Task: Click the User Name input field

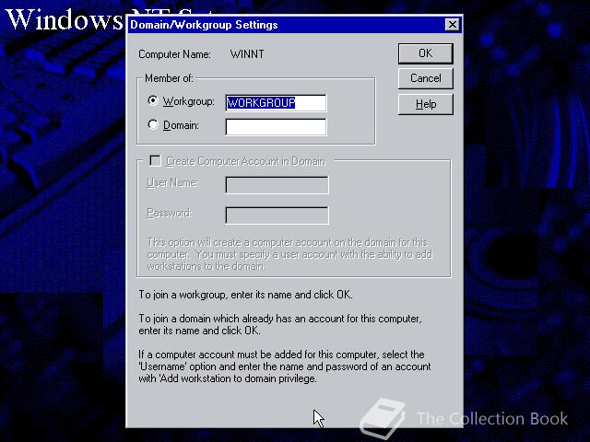Action: 277,185
